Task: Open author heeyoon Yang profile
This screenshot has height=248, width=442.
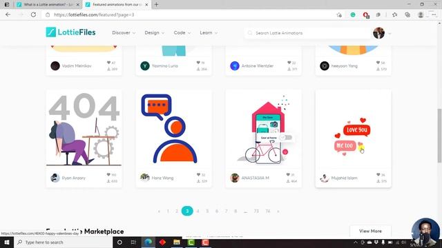Action: click(344, 66)
